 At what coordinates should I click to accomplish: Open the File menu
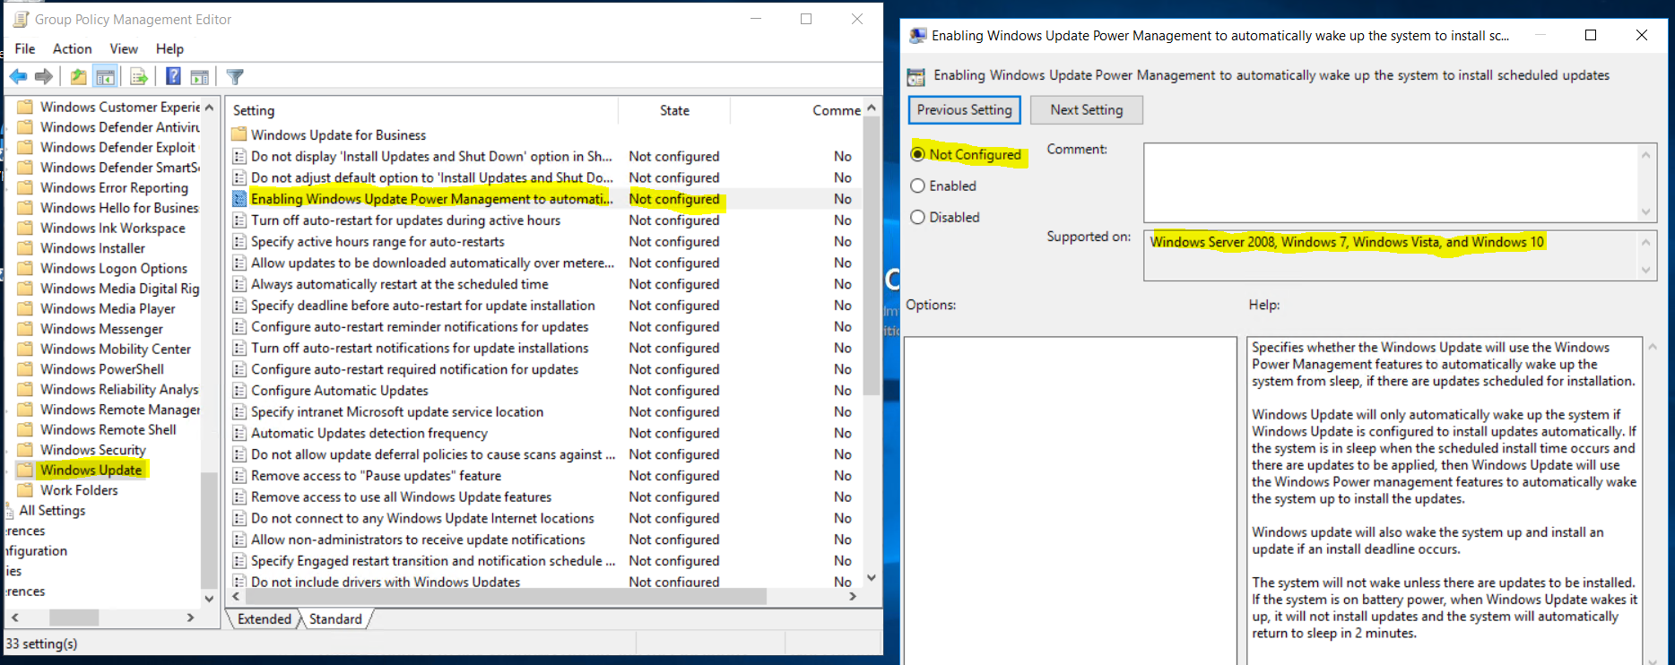pos(25,48)
